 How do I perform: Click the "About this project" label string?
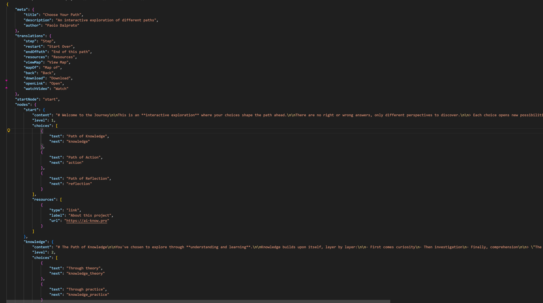click(90, 215)
